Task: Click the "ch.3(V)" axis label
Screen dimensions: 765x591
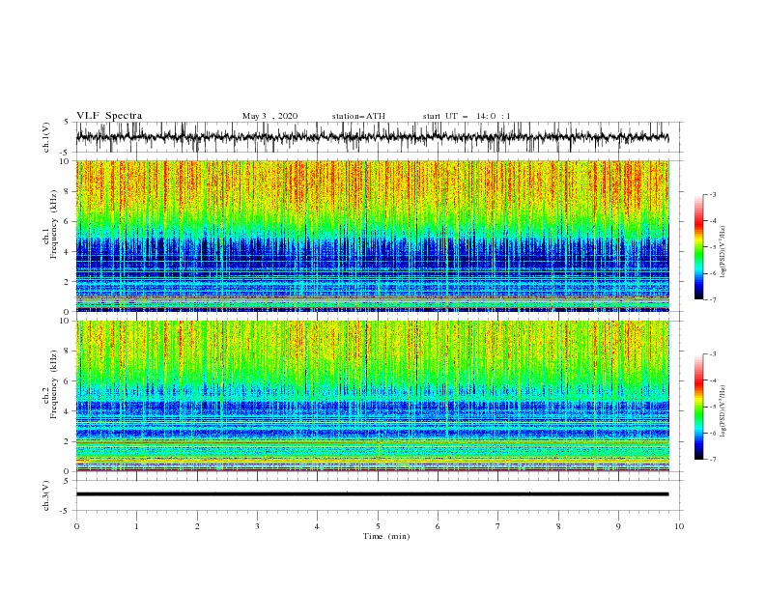Action: point(46,495)
